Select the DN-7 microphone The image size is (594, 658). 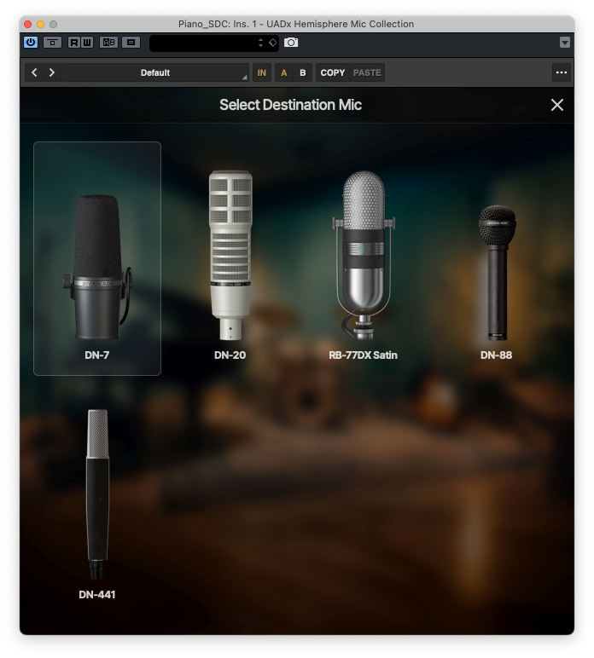point(97,258)
